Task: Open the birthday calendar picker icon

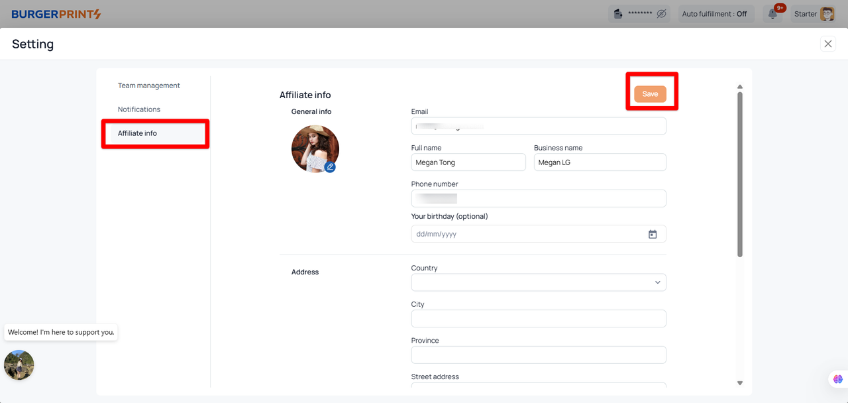Action: pyautogui.click(x=653, y=234)
